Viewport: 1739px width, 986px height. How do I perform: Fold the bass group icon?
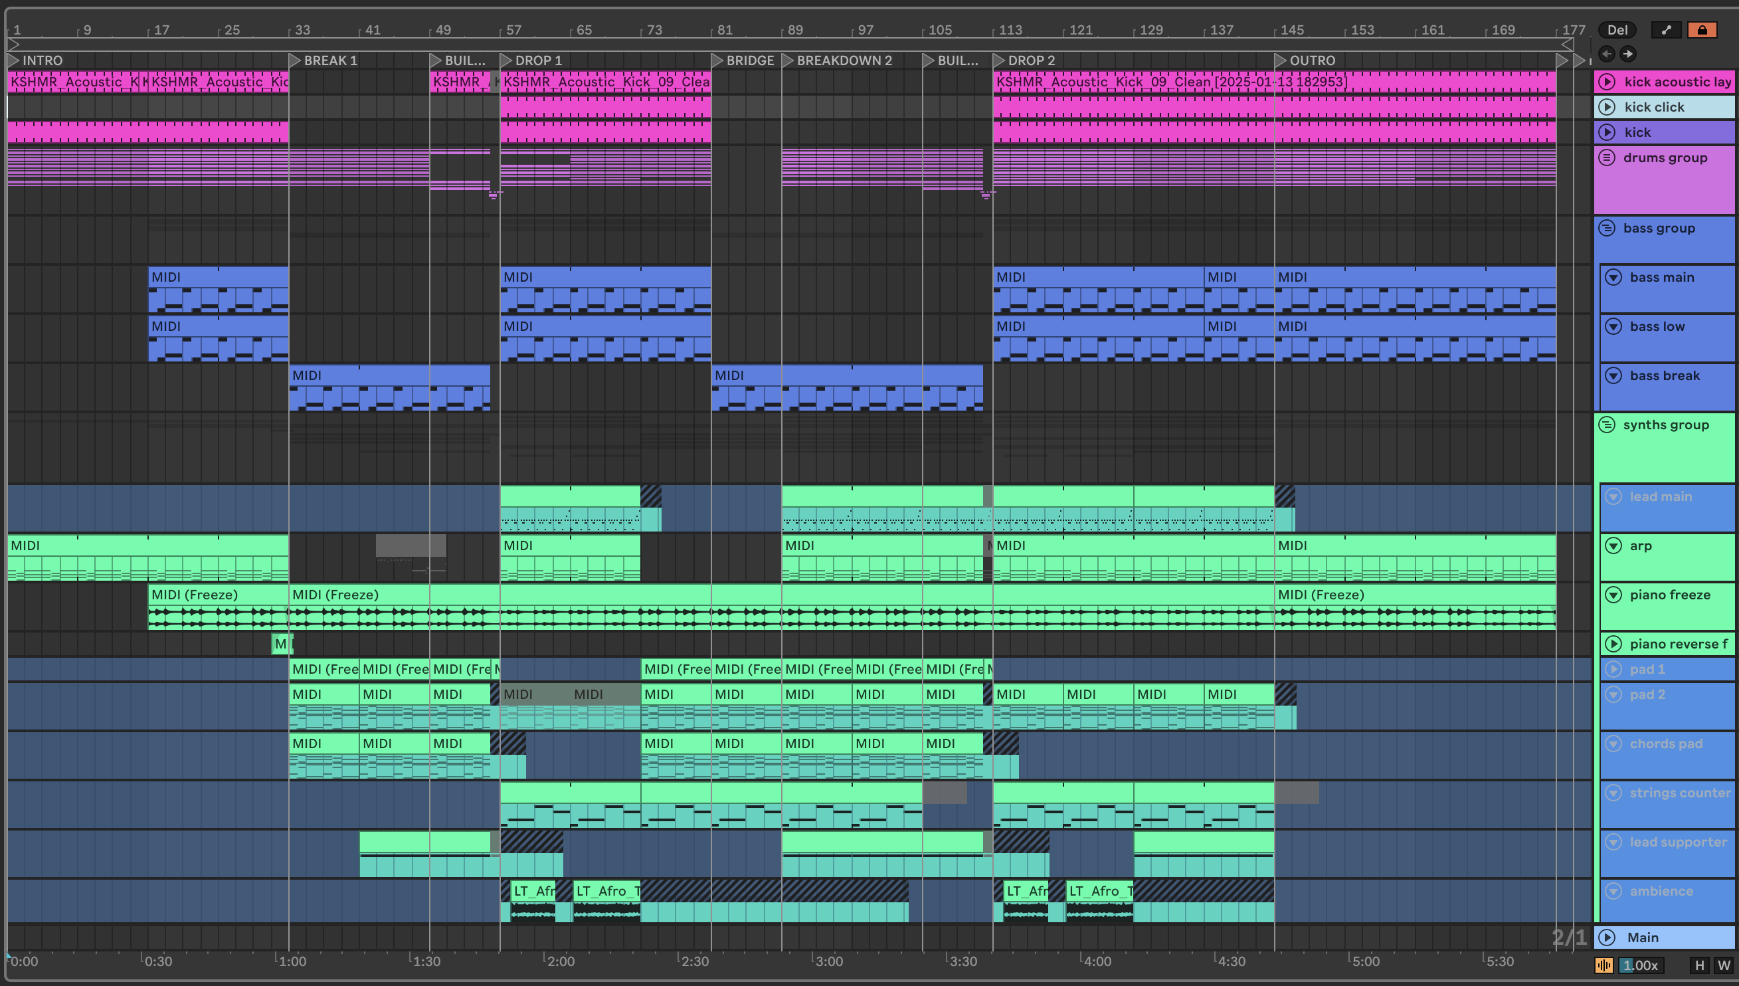click(1607, 228)
